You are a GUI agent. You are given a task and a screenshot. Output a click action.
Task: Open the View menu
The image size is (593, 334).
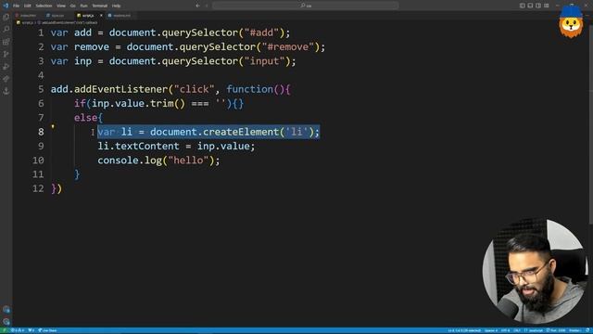point(61,6)
